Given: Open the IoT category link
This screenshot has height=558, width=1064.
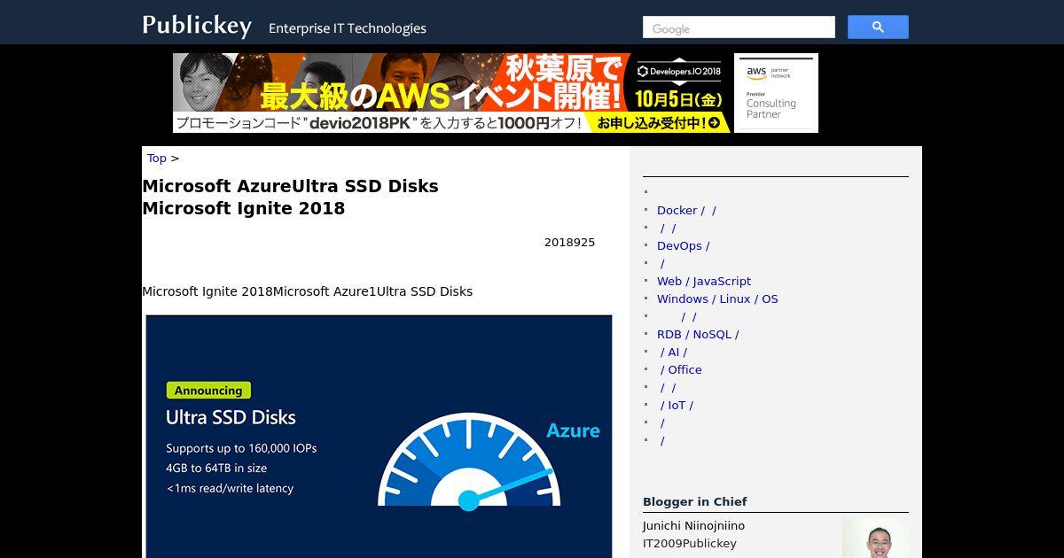Looking at the screenshot, I should 676,406.
